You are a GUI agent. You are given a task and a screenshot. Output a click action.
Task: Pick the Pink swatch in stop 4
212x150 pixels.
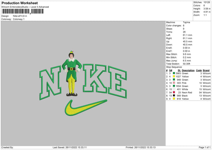pos(174,83)
